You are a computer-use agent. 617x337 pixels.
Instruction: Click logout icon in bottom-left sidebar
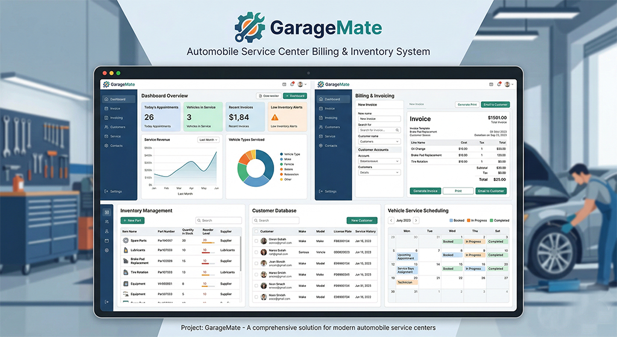tap(107, 301)
